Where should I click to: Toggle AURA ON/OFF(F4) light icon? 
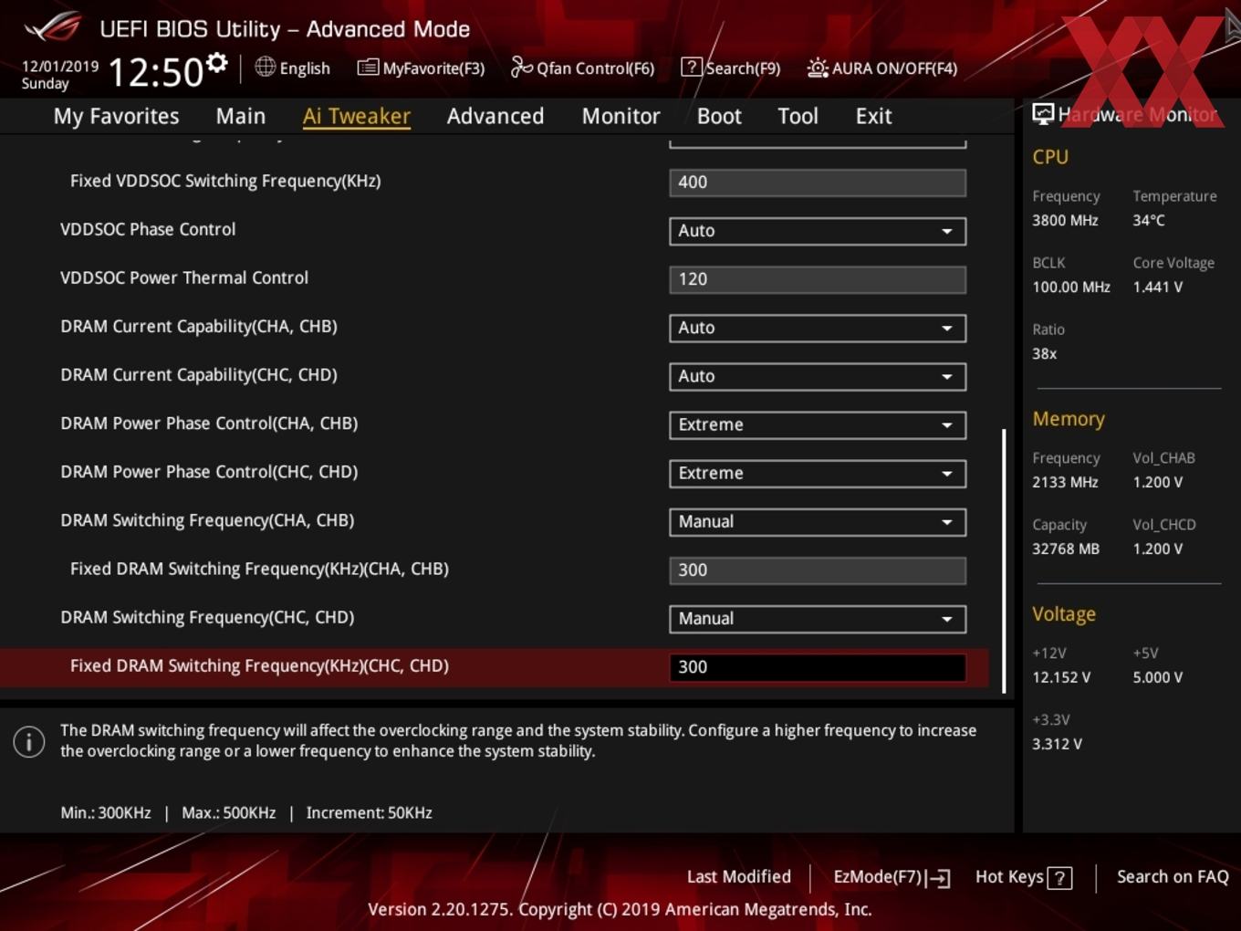818,68
